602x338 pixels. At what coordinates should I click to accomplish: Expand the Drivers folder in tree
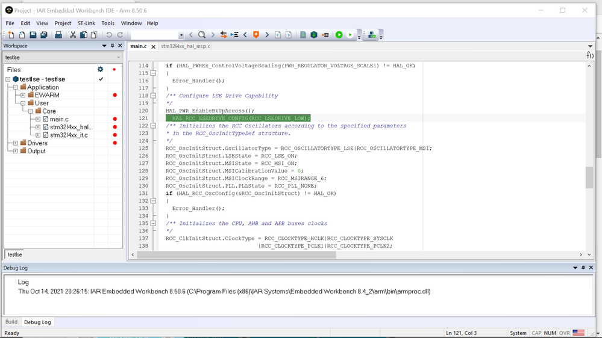[16, 143]
